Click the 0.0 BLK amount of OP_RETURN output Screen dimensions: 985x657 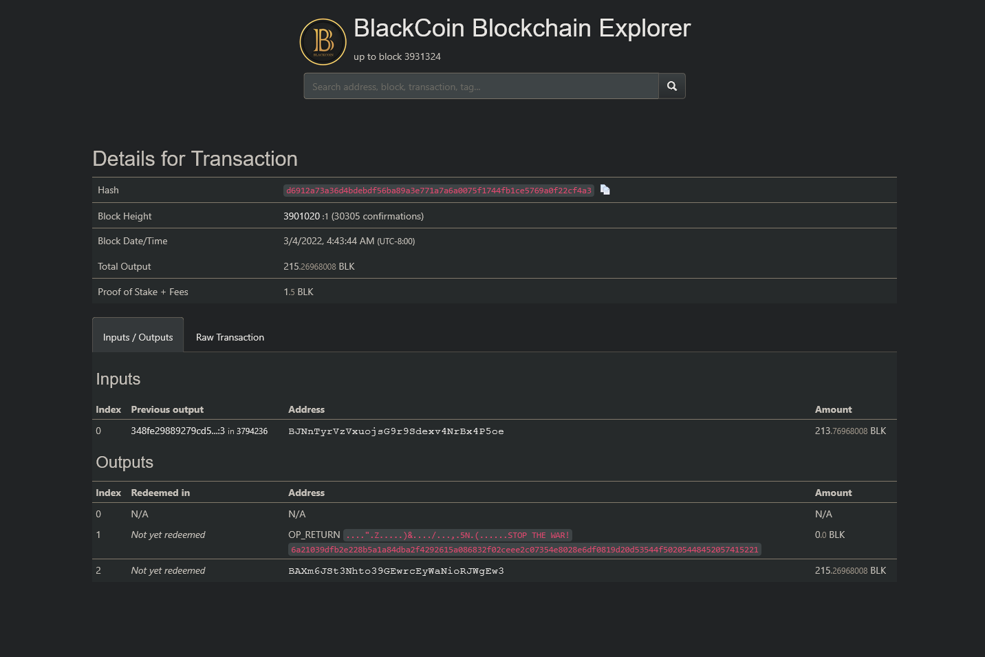click(x=830, y=535)
